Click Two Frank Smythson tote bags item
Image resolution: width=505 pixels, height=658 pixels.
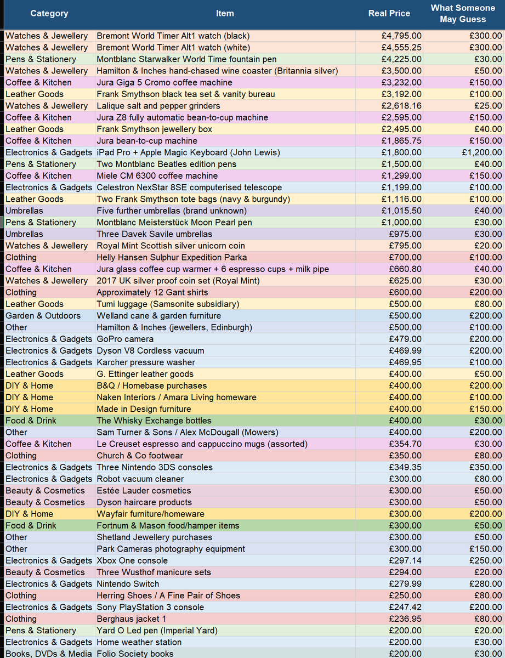pos(225,199)
